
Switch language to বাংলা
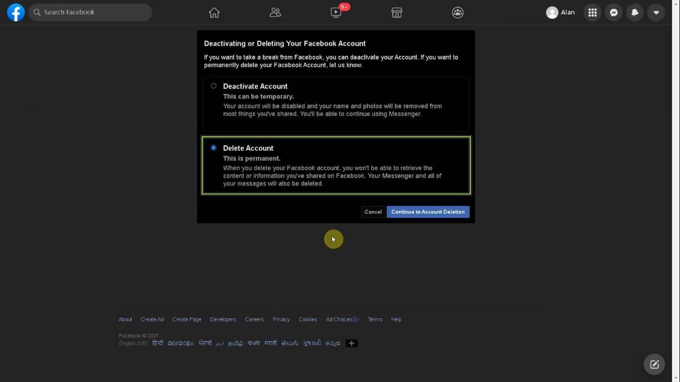click(254, 343)
